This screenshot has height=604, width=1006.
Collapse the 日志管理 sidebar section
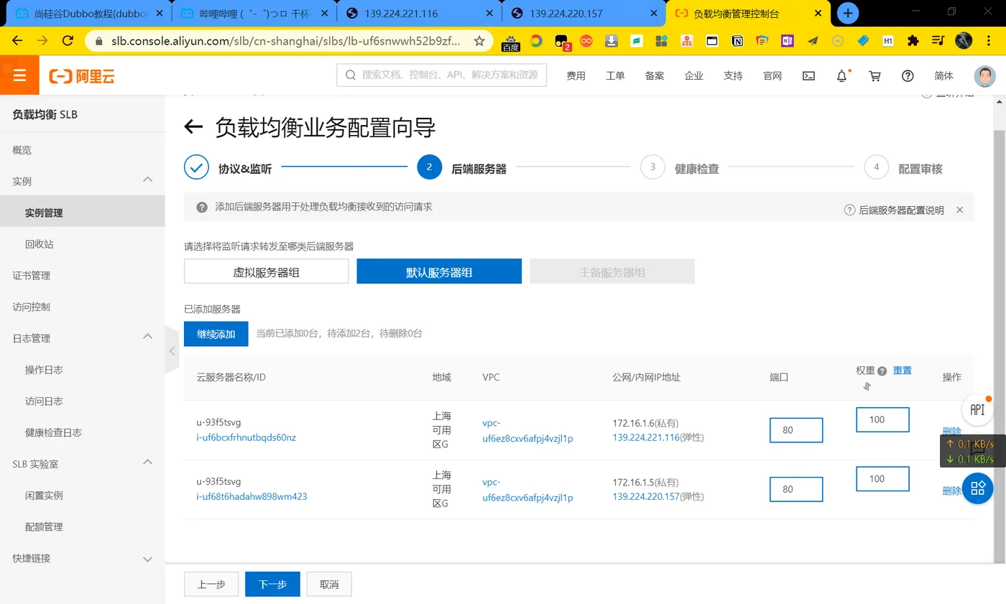[148, 337]
